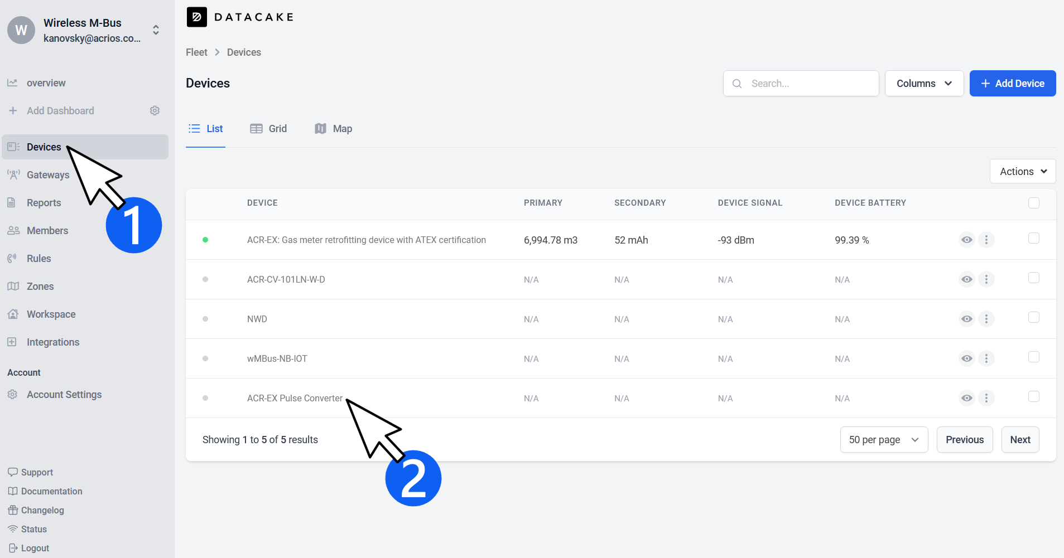Image resolution: width=1064 pixels, height=558 pixels.
Task: Click eye icon for ACR-EX Pulse Converter row
Action: click(967, 398)
